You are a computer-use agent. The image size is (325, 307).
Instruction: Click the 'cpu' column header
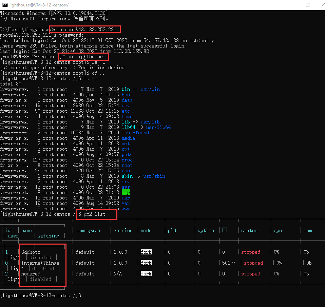(278, 231)
